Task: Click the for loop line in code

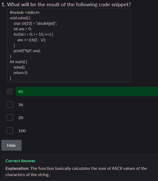Action: point(33,34)
